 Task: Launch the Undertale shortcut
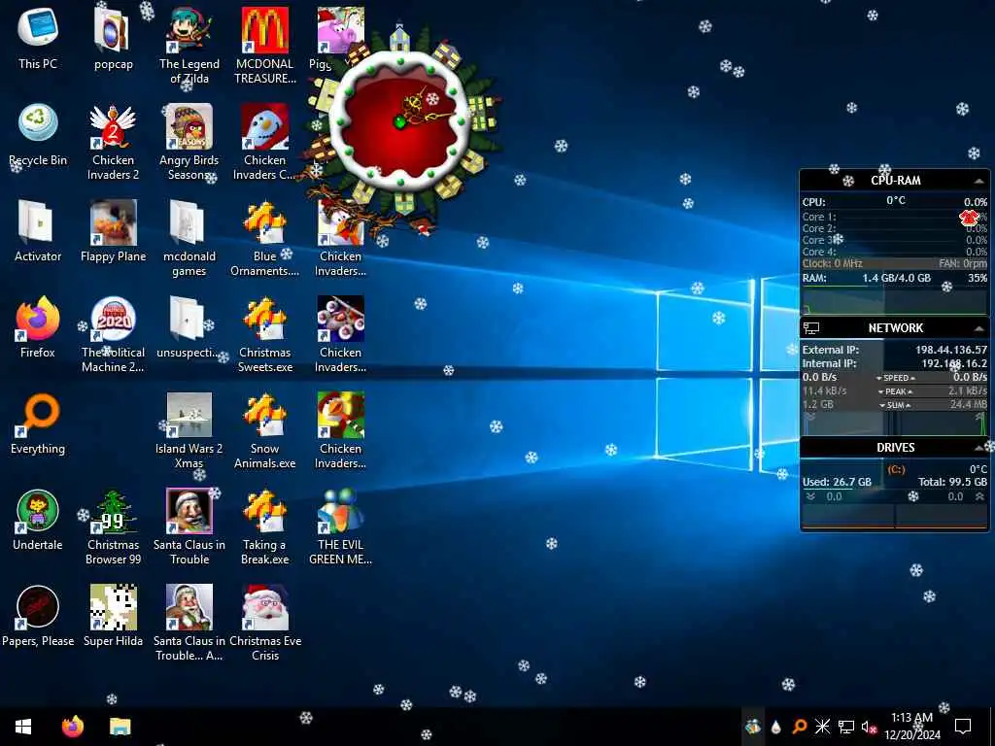coord(38,521)
